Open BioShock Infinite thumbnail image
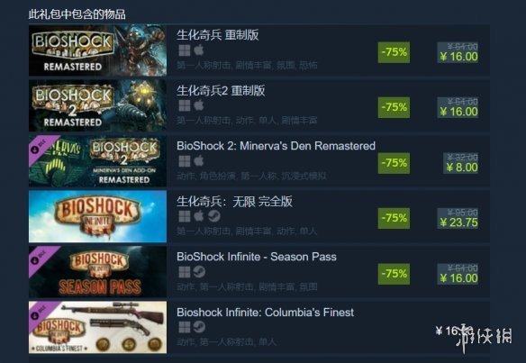The width and height of the screenshot is (526, 363). click(97, 216)
